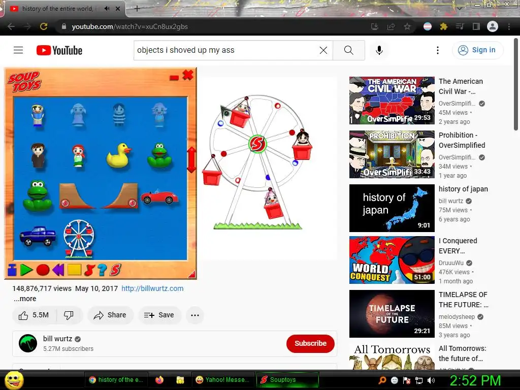This screenshot has height=390, width=520.
Task: Open the smiley Start button on taskbar
Action: (14, 380)
